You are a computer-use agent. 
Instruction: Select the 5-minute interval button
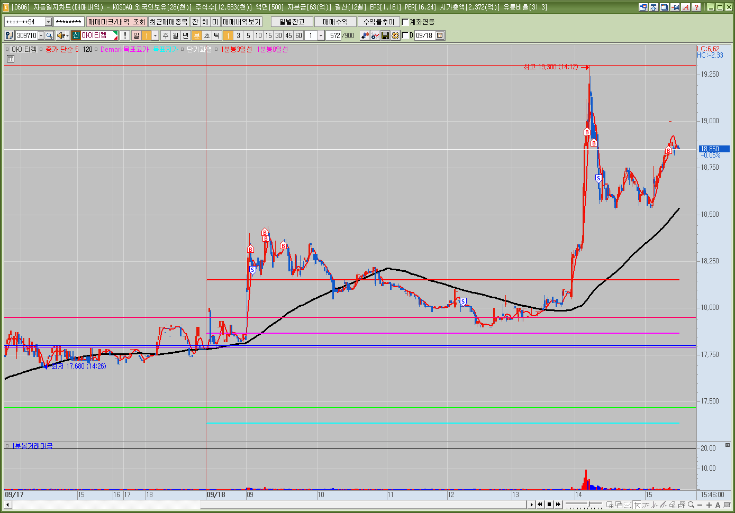(248, 35)
